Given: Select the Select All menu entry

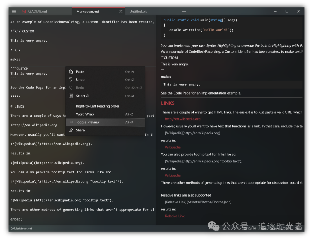Looking at the screenshot, I should pyautogui.click(x=105, y=96).
